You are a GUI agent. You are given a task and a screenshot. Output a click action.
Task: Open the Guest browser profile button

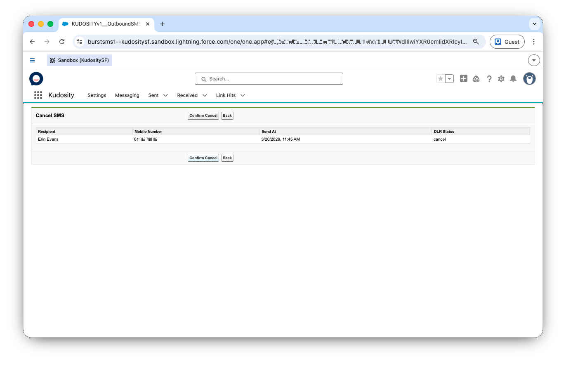(x=507, y=42)
